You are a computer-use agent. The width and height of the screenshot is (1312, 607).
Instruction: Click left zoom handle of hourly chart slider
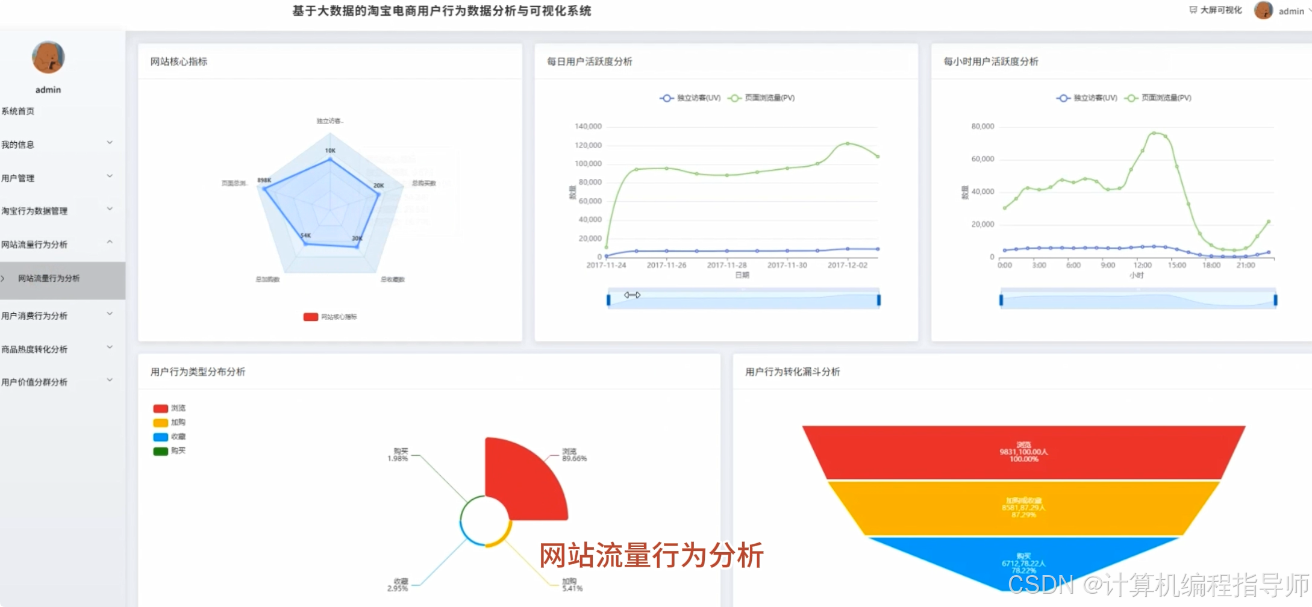(1001, 300)
